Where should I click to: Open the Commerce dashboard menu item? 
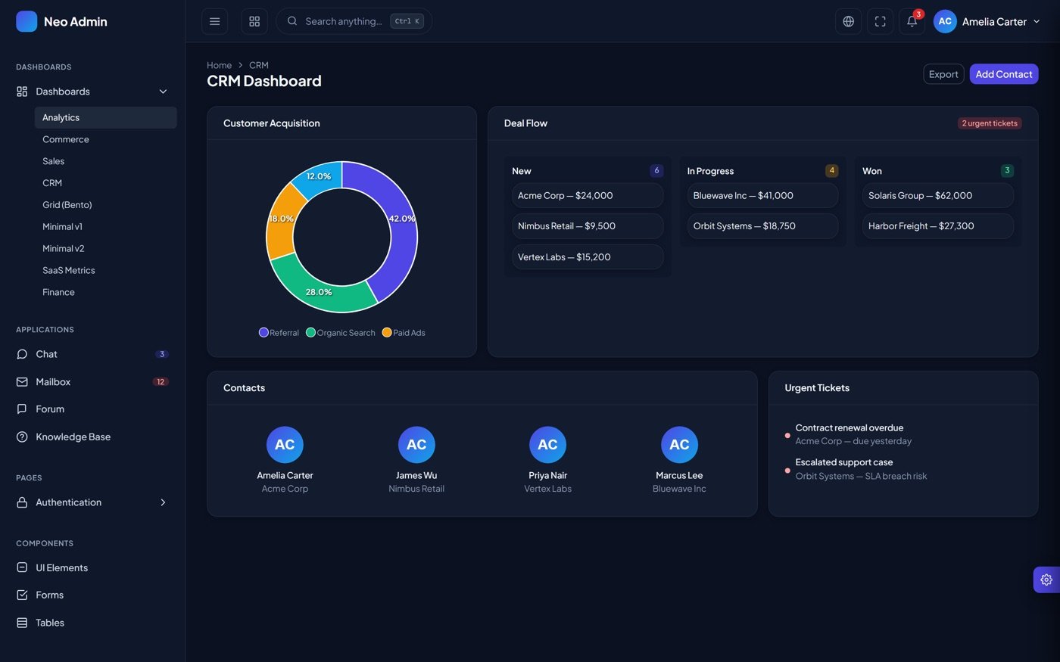click(105, 139)
